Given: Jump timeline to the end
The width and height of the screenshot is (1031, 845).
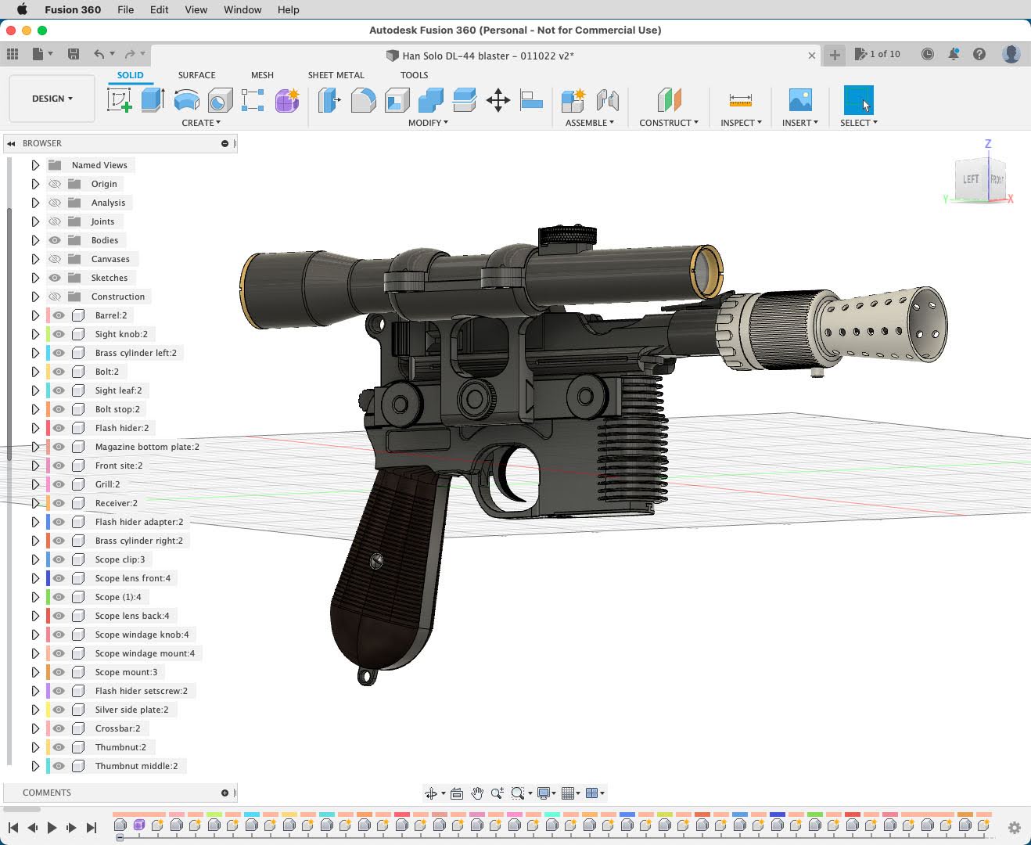Looking at the screenshot, I should tap(92, 827).
